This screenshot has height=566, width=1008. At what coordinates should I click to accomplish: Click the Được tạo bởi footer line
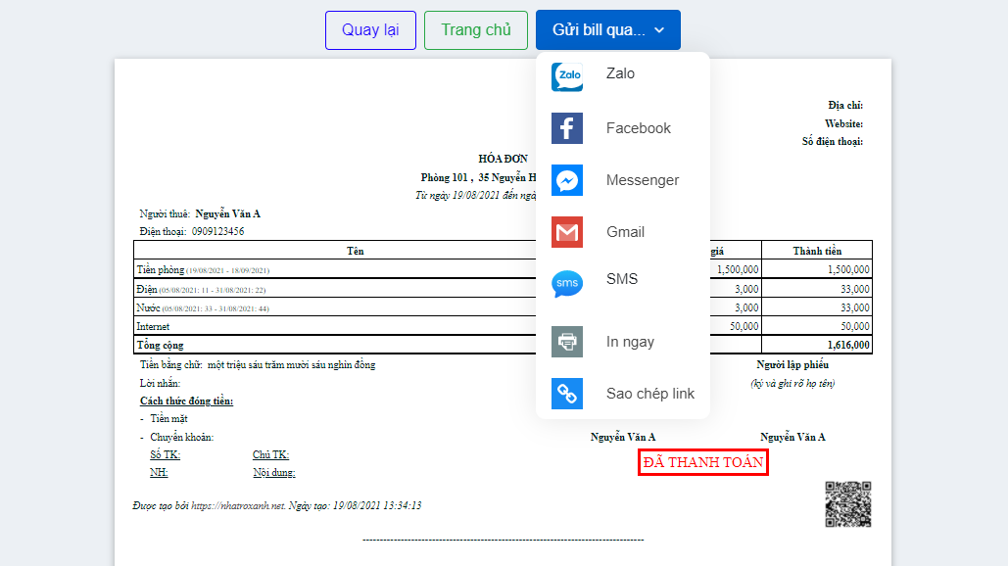point(277,505)
